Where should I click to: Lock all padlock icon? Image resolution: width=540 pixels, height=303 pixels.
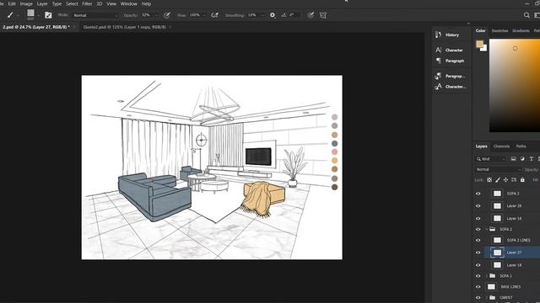point(522,179)
